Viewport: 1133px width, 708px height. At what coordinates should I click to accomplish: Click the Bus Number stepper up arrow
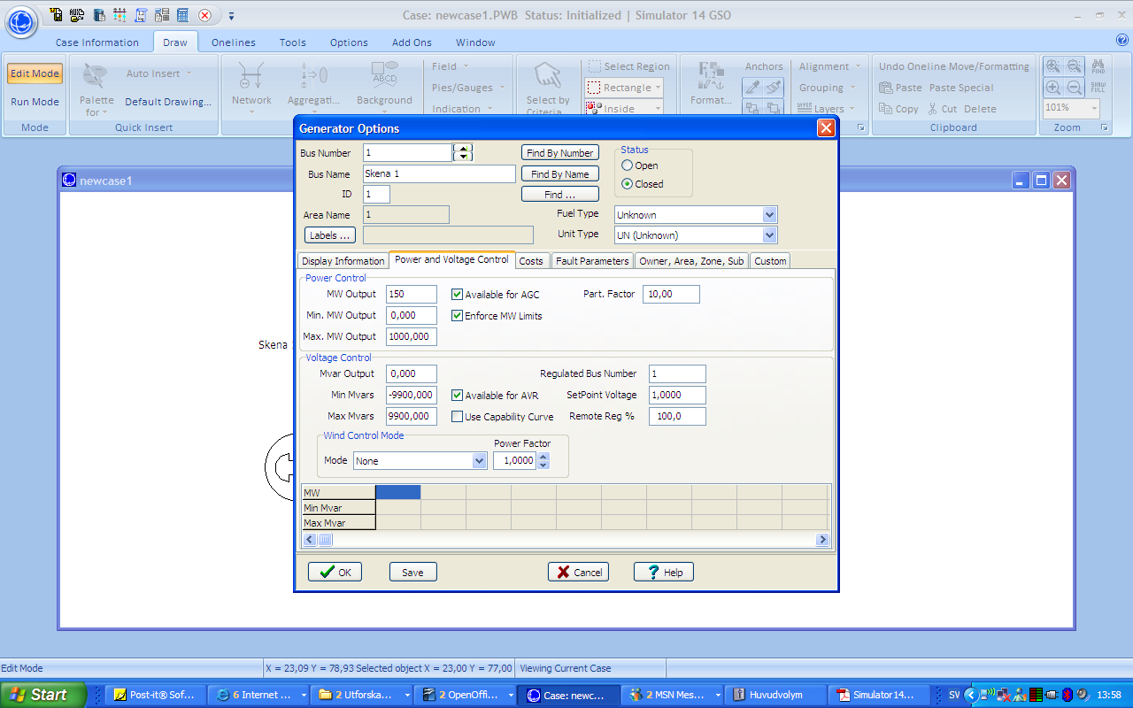click(x=462, y=148)
